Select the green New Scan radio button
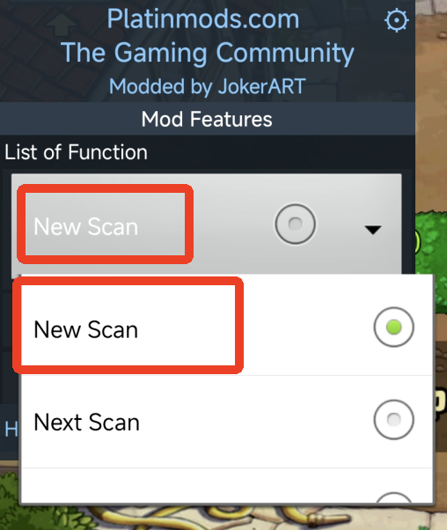This screenshot has height=530, width=447. pyautogui.click(x=393, y=327)
